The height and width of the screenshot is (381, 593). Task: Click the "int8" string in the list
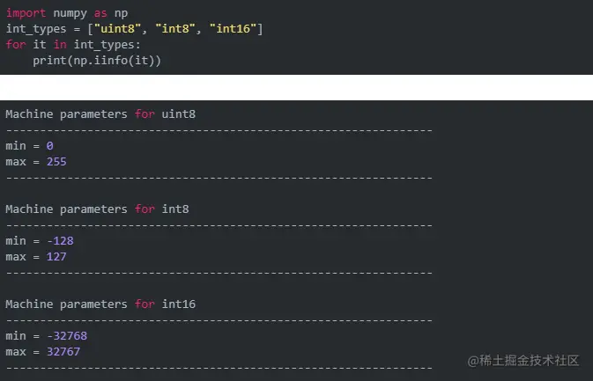pos(177,29)
